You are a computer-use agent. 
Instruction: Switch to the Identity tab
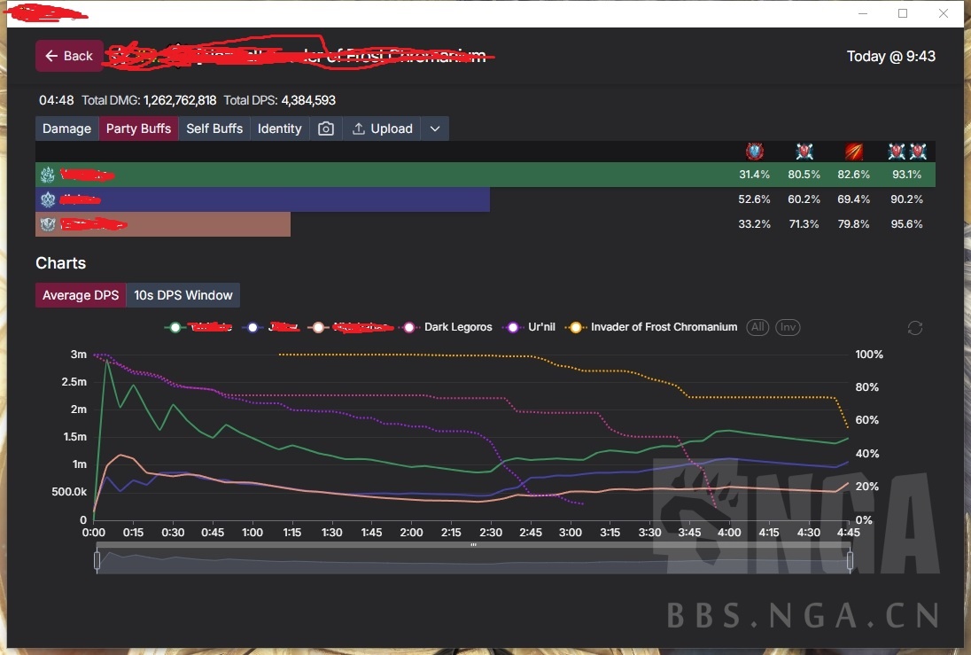click(280, 129)
